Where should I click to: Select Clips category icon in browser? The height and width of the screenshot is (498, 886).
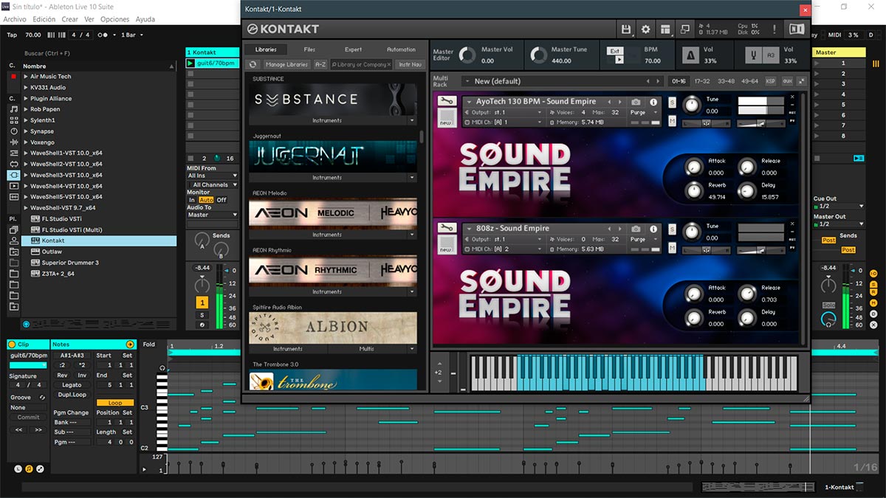[x=14, y=186]
